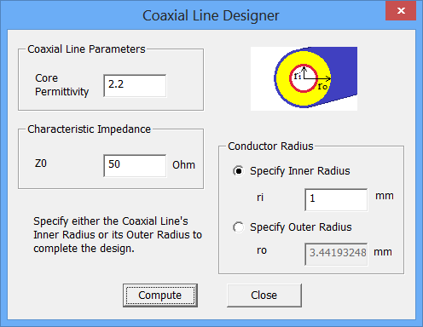Screen dimensions: 423x327
Task: Click the Core Permittivity label
Action: coord(61,85)
